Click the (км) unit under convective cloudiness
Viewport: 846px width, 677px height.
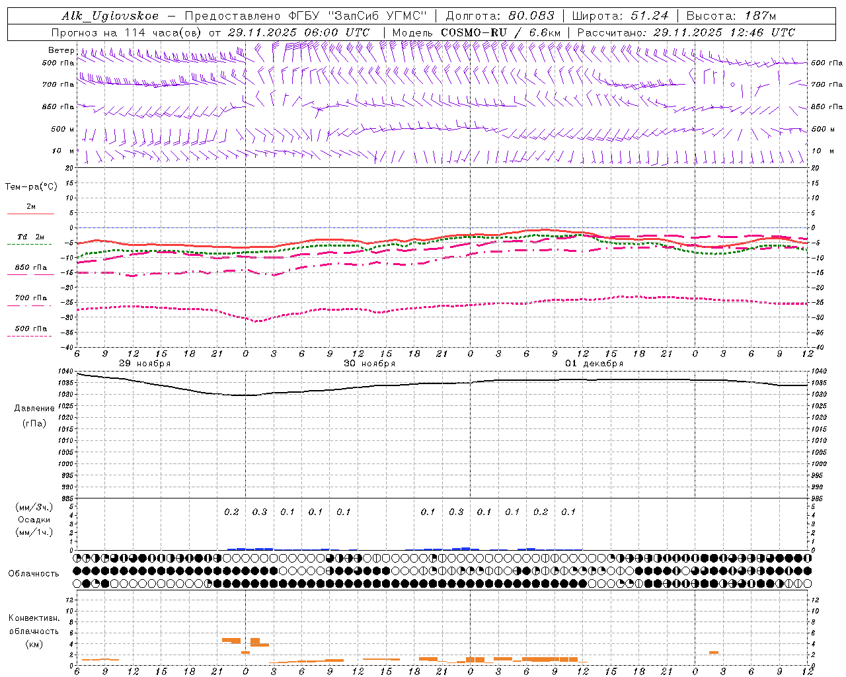point(34,644)
